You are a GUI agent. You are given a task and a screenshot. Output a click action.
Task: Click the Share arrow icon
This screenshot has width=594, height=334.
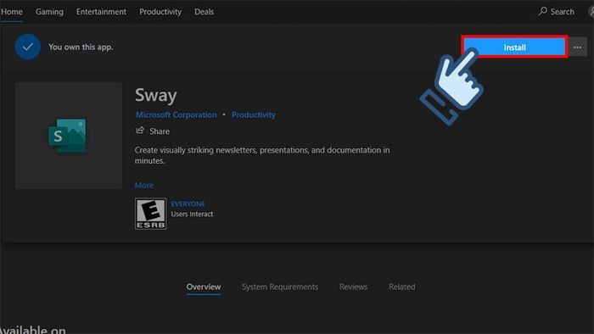coord(140,131)
